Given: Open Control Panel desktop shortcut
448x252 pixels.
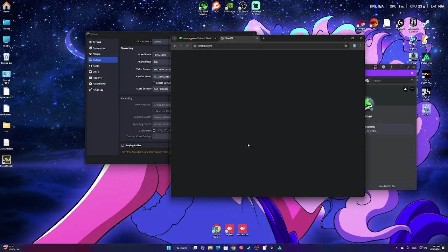Looking at the screenshot, I should 6,77.
